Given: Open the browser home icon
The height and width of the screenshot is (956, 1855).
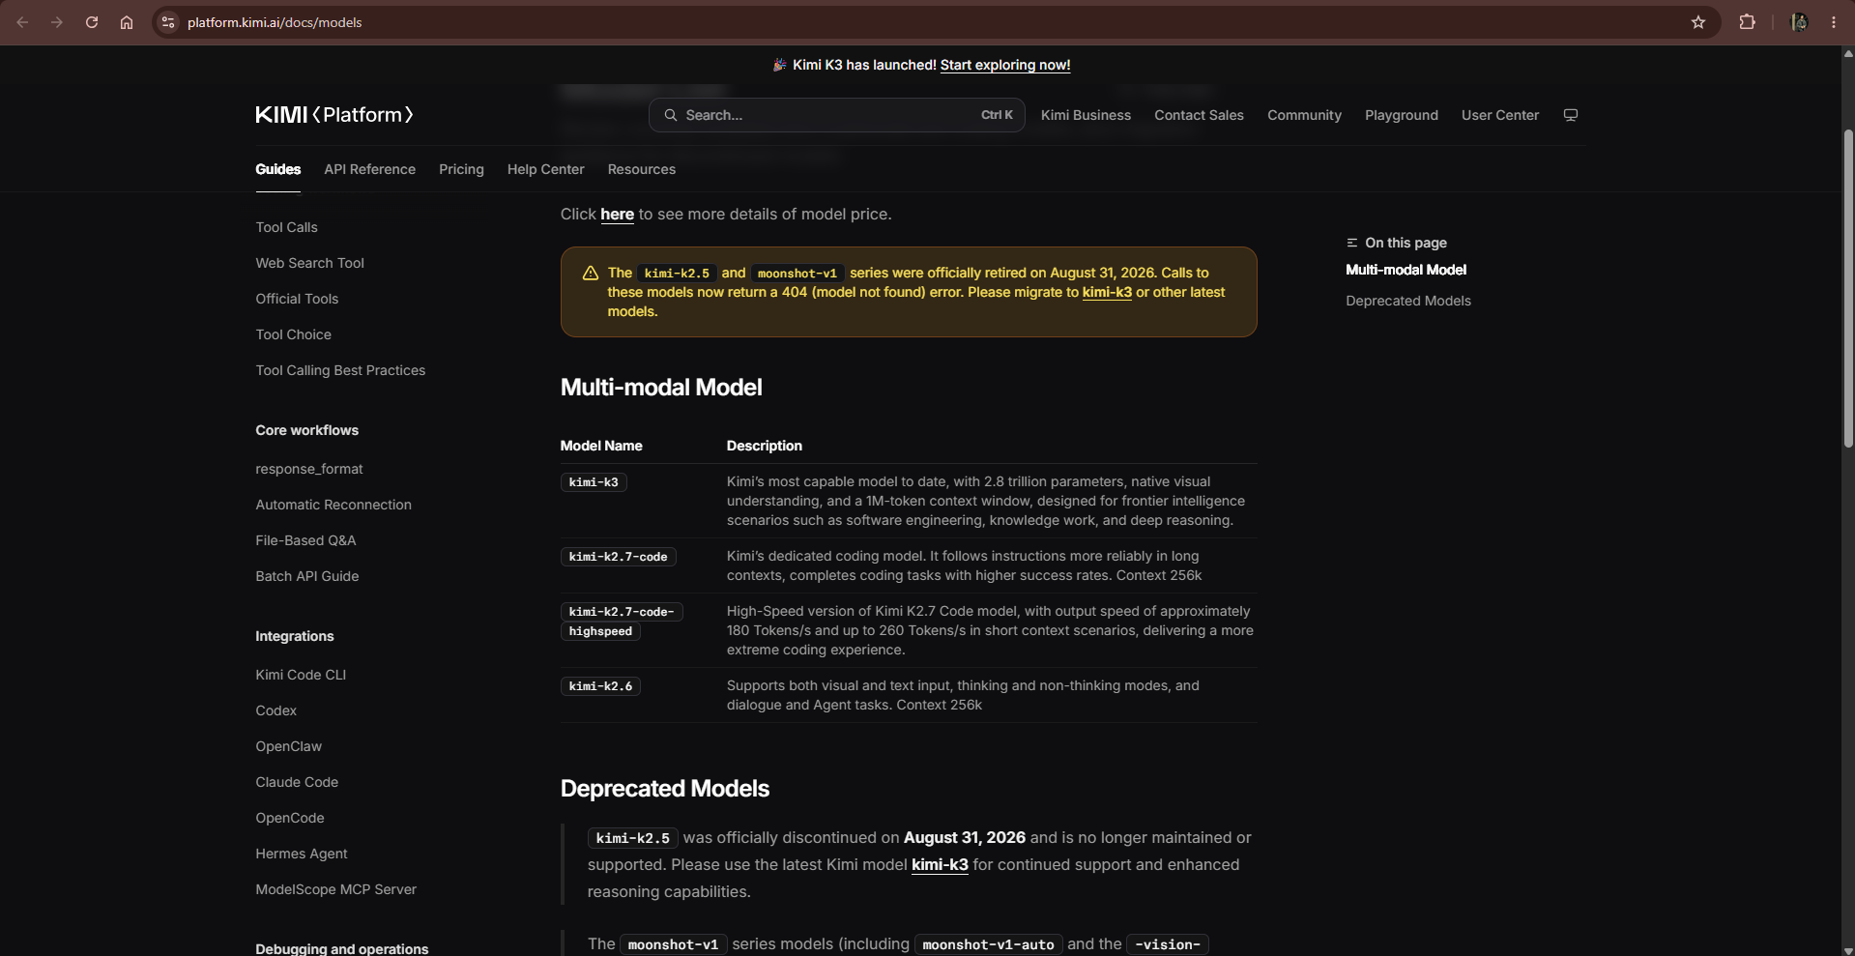Looking at the screenshot, I should (x=127, y=22).
